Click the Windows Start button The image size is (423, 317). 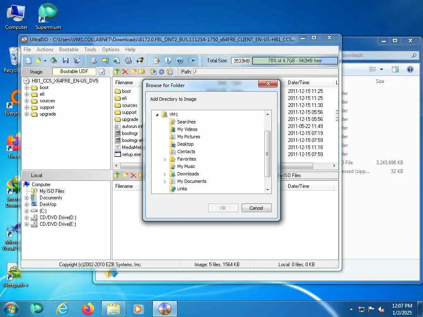click(x=11, y=309)
